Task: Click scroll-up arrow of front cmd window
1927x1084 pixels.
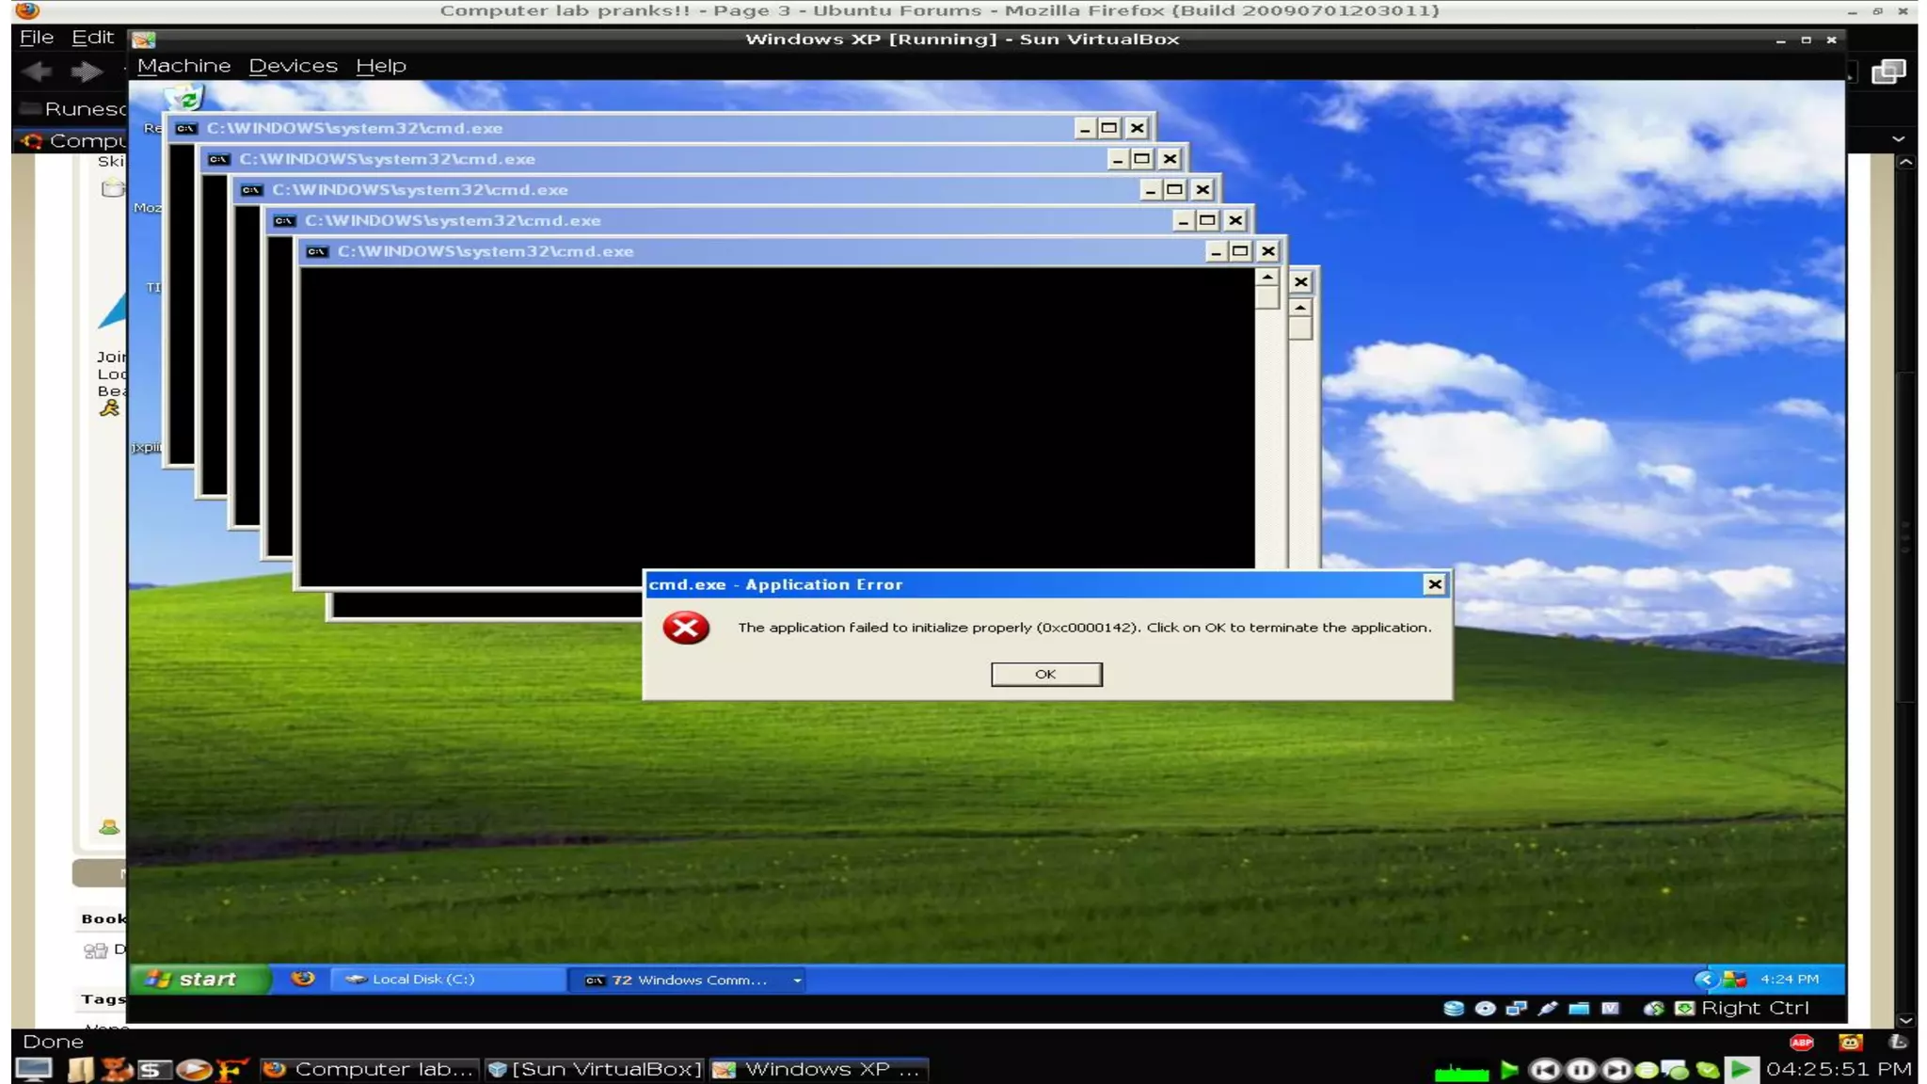Action: tap(1267, 278)
